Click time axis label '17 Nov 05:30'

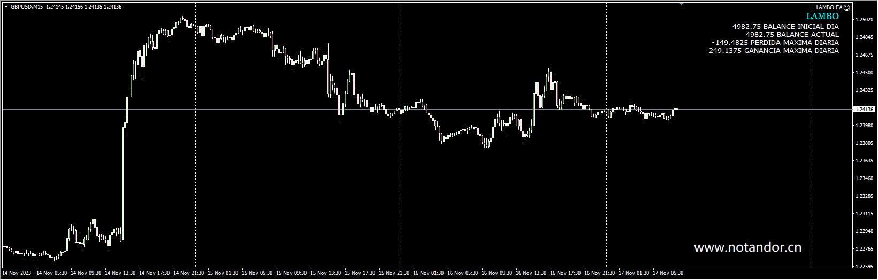[668, 273]
